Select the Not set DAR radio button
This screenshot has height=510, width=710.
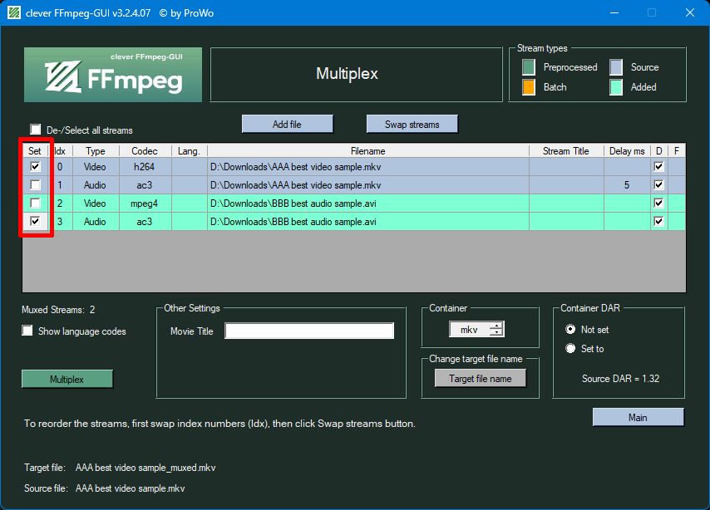pos(570,330)
